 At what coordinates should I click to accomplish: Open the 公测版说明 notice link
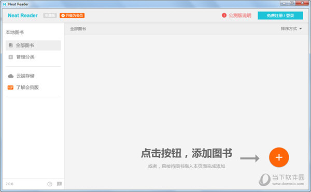click(240, 16)
